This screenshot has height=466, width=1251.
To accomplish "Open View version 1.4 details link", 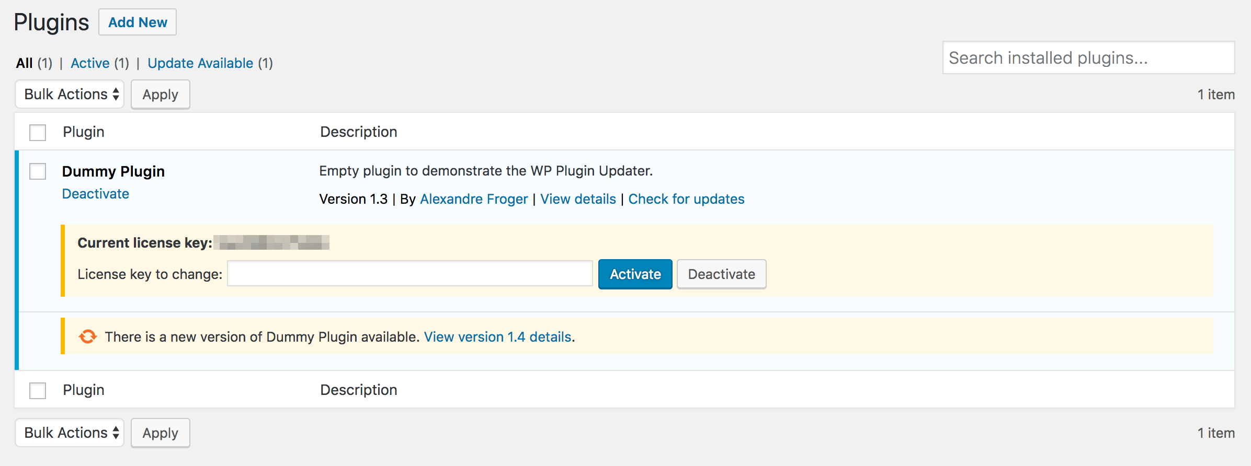I will pos(497,337).
